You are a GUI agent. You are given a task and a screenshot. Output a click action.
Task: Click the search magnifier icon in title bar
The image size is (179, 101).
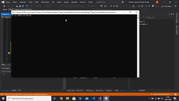(x=123, y=2)
